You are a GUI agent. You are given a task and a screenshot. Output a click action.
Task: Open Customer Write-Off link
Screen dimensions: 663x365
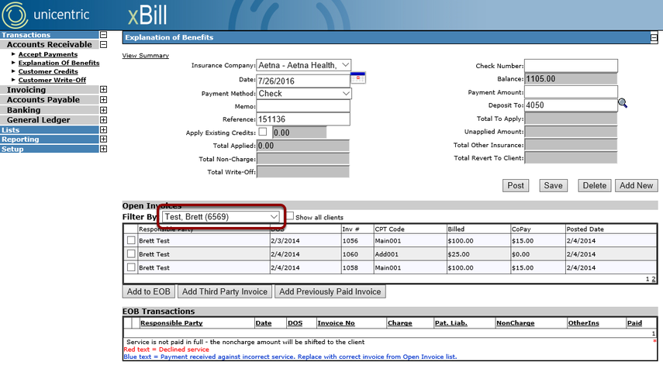52,80
